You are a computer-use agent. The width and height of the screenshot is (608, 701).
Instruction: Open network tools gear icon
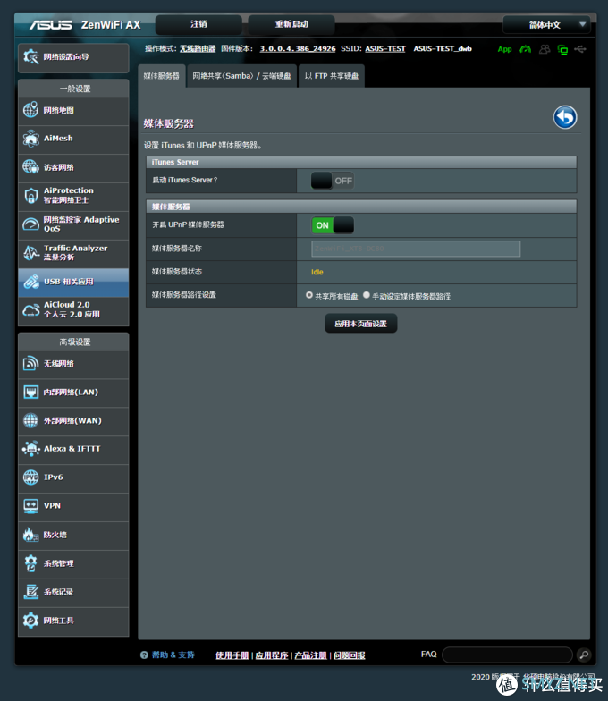[30, 621]
